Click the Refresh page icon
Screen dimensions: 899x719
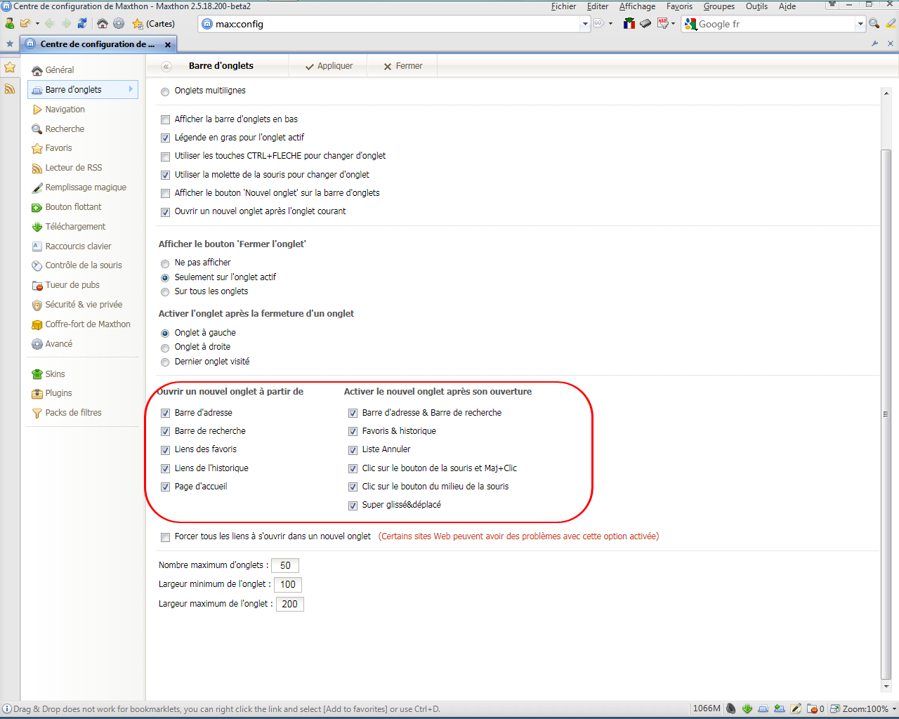(82, 23)
